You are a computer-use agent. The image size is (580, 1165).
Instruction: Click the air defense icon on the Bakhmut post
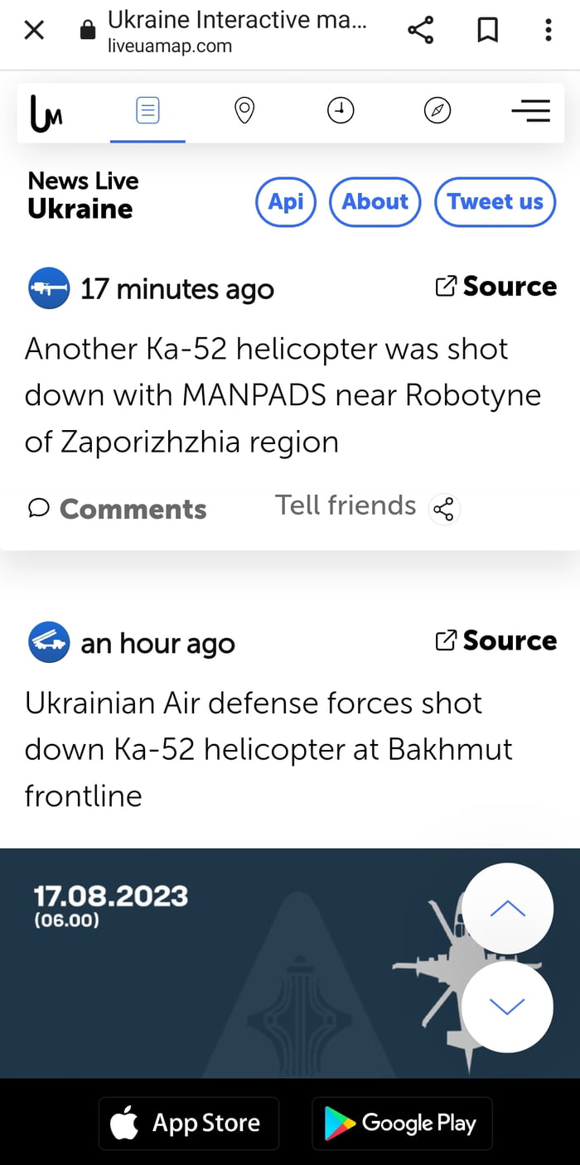tap(49, 642)
